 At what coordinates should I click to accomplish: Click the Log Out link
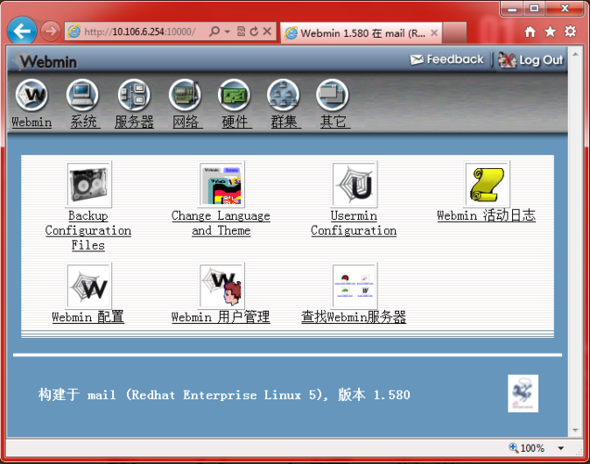point(531,59)
